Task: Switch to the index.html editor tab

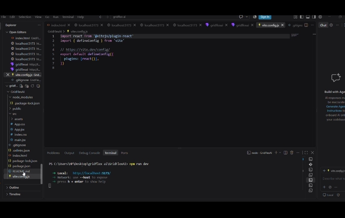Action: coord(58,25)
